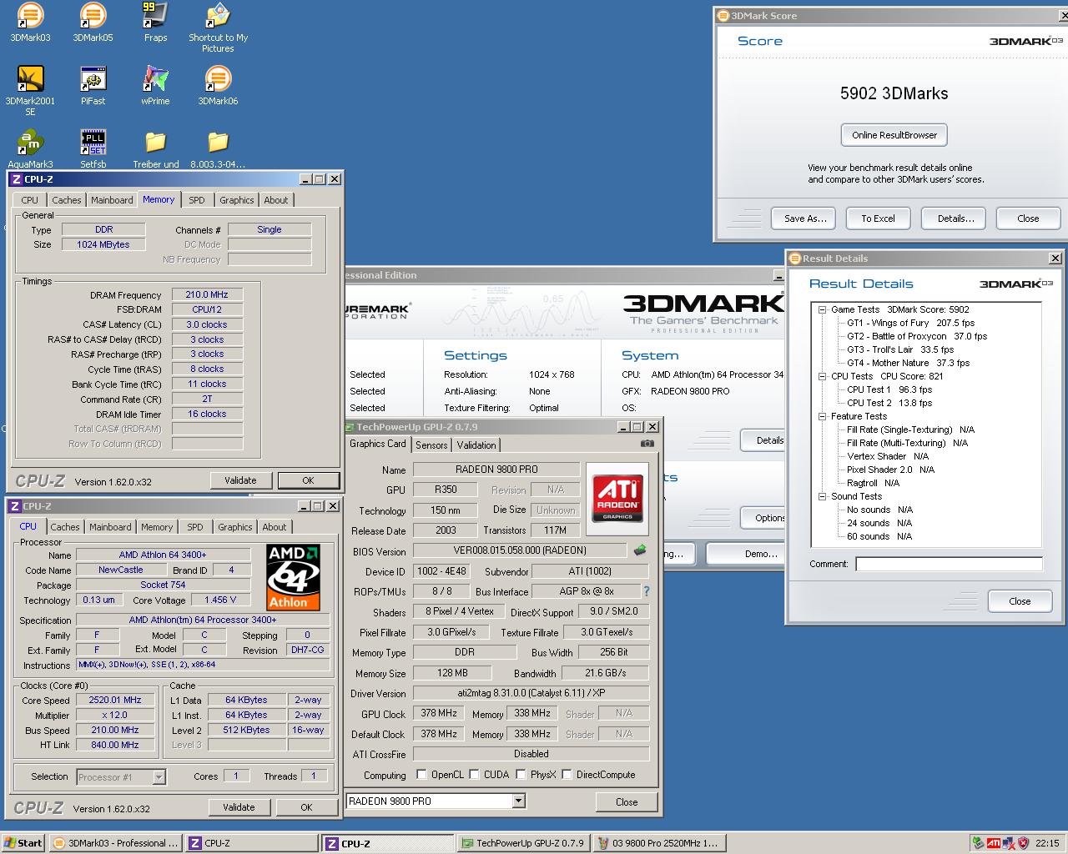Switch to the Sensors tab in GPU-Z
Screen dimensions: 1068x854
[x=431, y=445]
